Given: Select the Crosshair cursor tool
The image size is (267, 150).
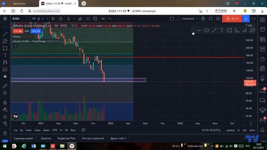Looking at the screenshot, I should pyautogui.click(x=5, y=27).
